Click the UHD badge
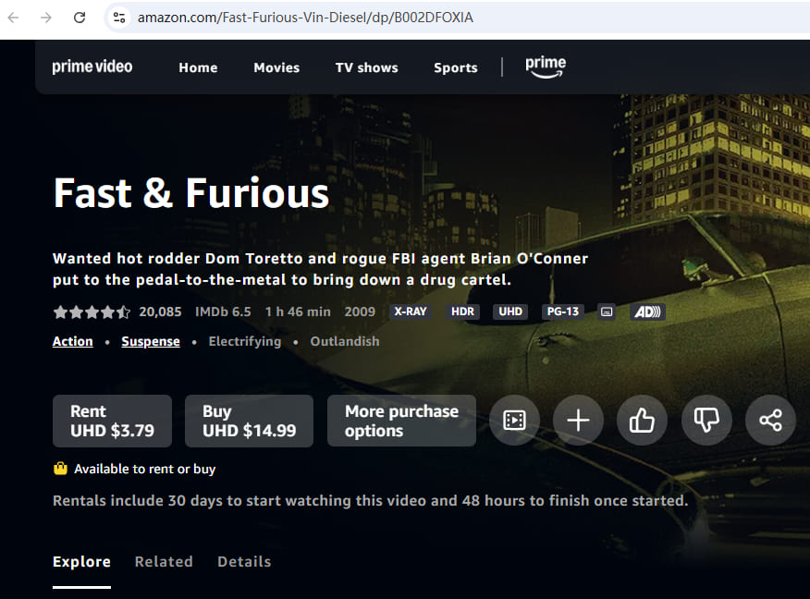810x599 pixels. coord(510,312)
